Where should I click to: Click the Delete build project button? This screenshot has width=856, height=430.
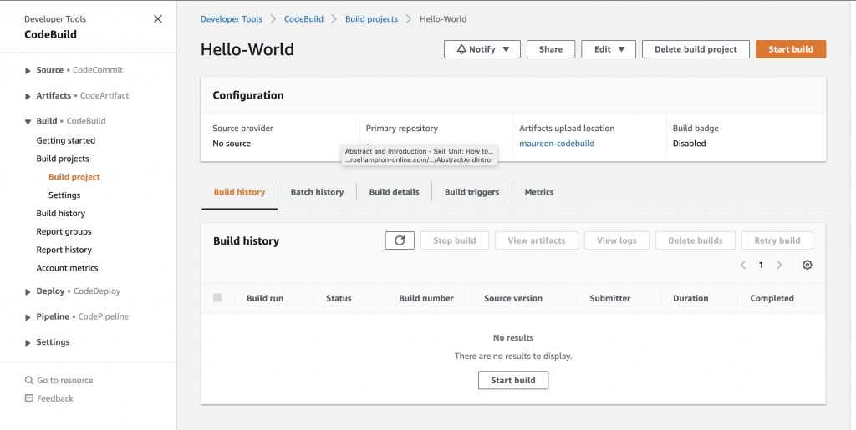[x=695, y=49]
